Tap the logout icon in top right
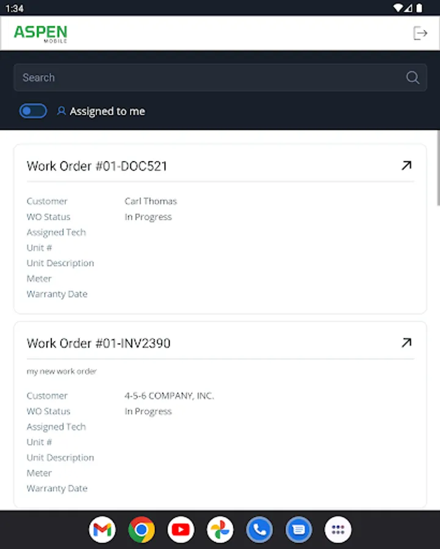This screenshot has width=440, height=549. pyautogui.click(x=420, y=33)
